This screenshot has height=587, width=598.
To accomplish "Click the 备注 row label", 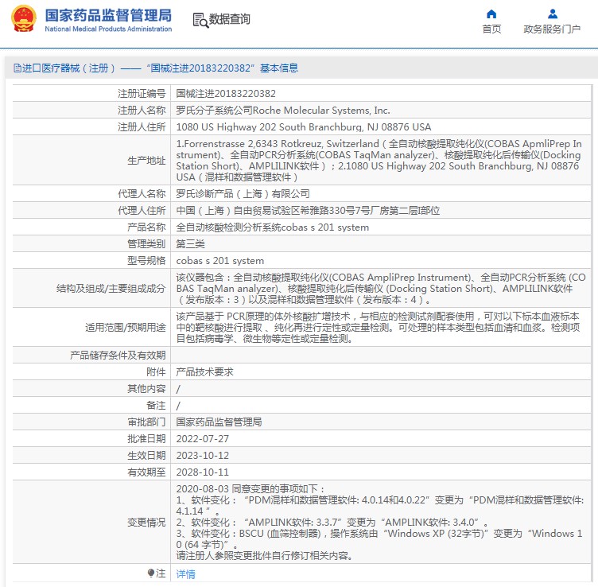I will 156,406.
